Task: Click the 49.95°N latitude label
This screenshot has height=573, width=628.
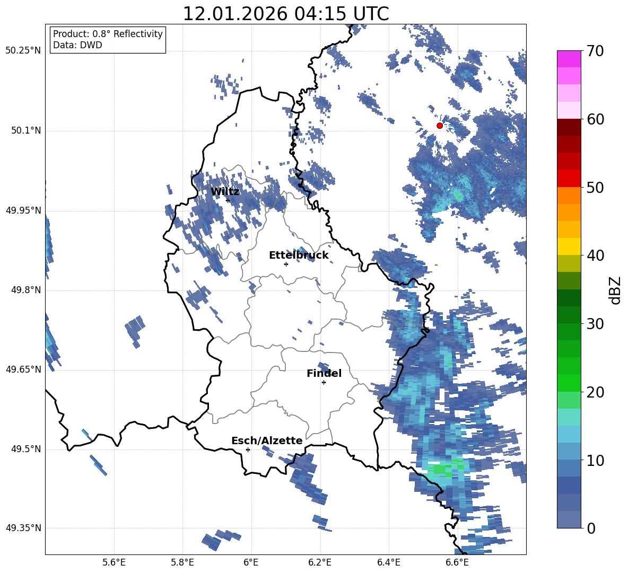Action: 23,210
